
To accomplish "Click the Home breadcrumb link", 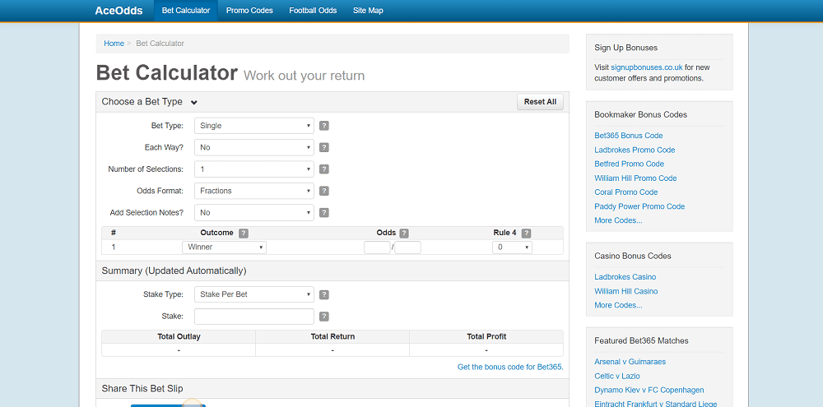I will click(x=114, y=44).
